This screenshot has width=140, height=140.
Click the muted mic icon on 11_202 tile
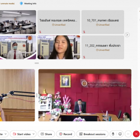84,57
